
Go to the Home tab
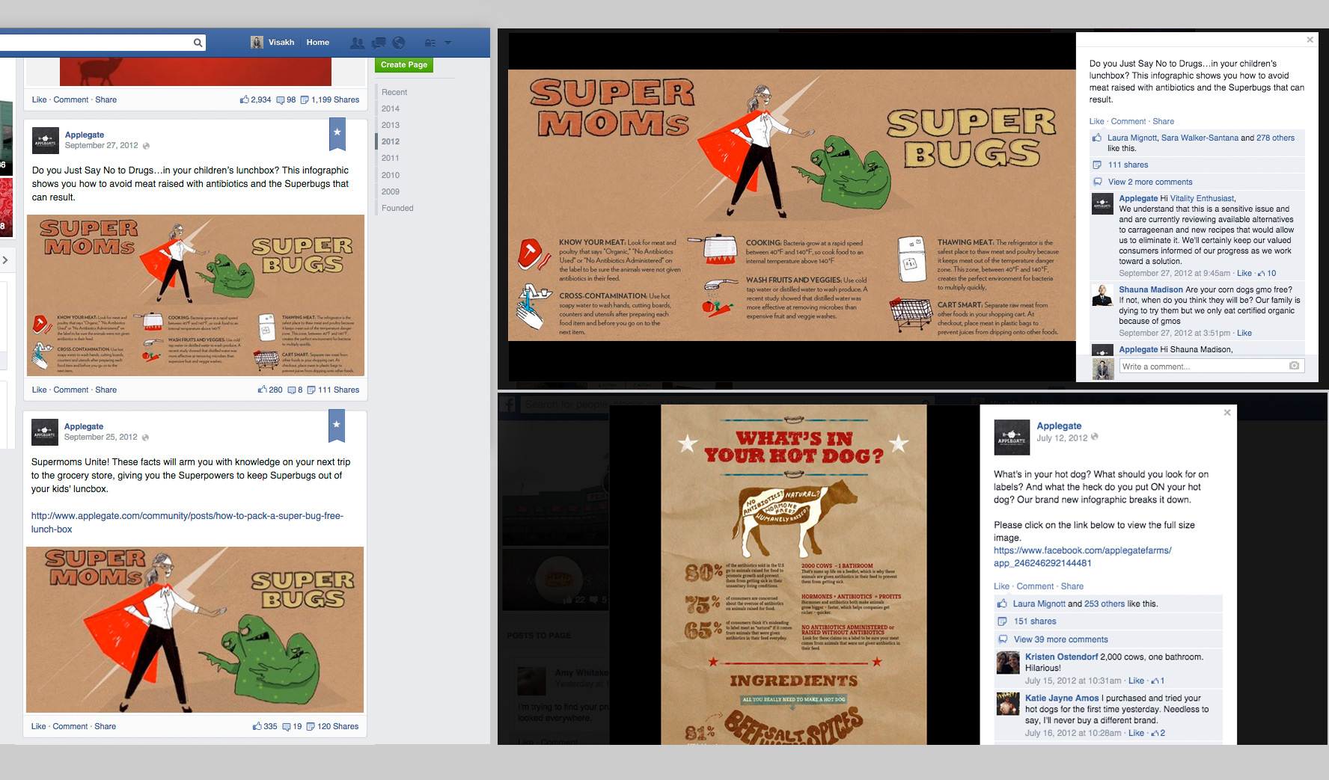point(317,43)
